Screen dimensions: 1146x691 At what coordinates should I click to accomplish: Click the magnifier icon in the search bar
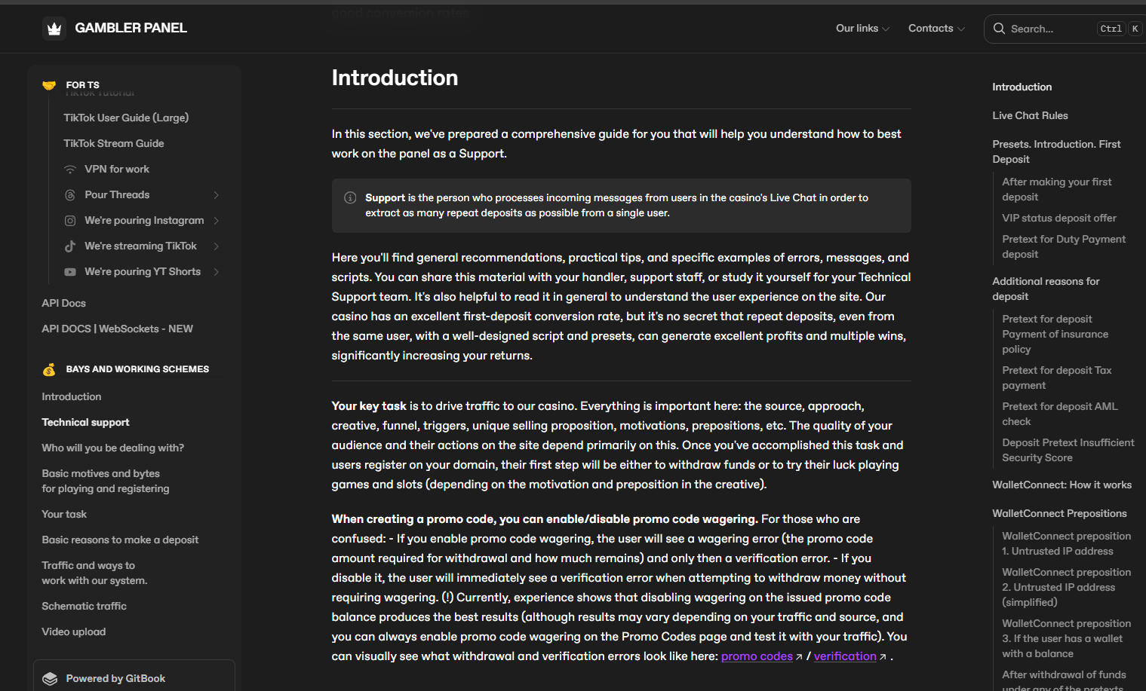click(x=999, y=28)
